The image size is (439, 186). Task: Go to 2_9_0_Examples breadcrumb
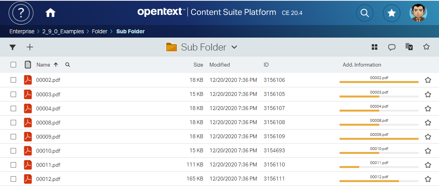point(63,31)
